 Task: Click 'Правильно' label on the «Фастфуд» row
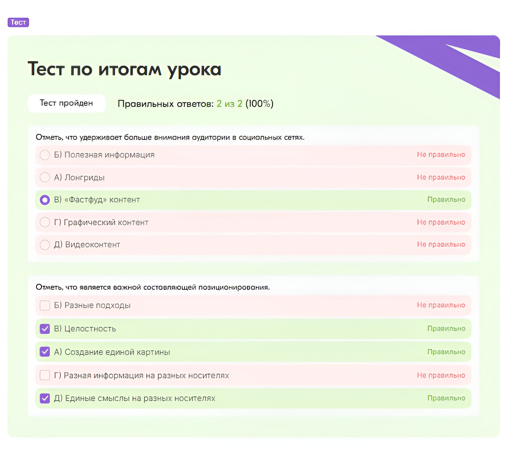[446, 200]
